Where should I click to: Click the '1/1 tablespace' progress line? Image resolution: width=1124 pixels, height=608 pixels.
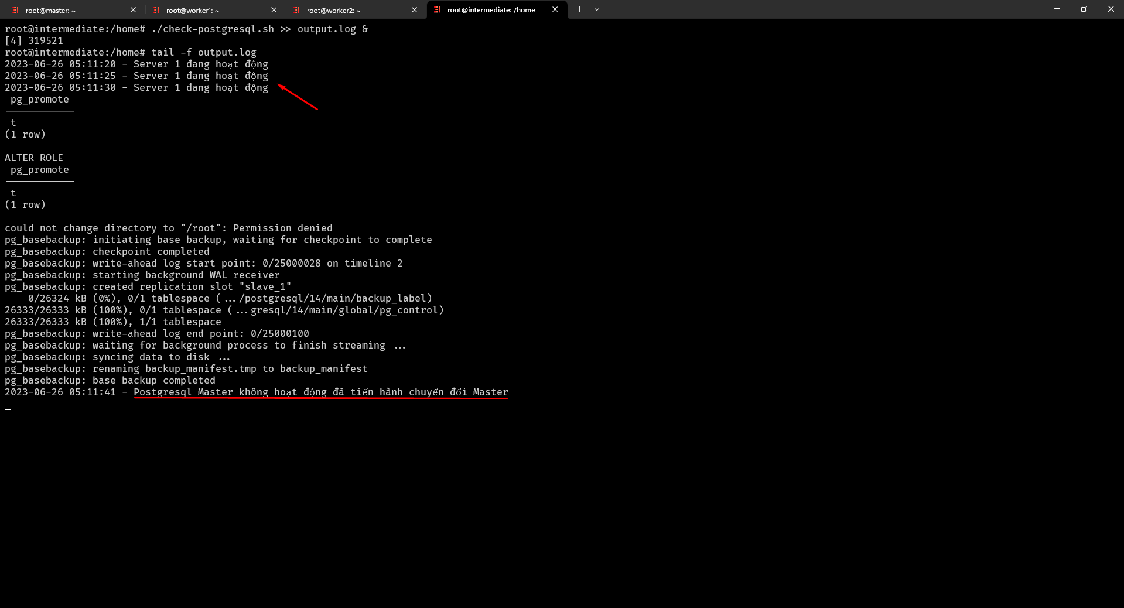113,322
